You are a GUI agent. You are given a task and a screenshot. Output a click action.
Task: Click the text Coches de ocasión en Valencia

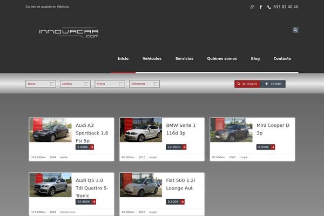[x=47, y=7]
